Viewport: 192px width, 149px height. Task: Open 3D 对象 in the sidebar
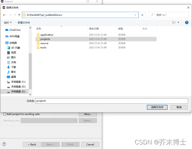(x=14, y=48)
